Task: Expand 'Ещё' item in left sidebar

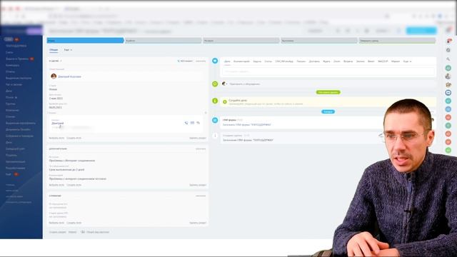Action: coord(8,174)
